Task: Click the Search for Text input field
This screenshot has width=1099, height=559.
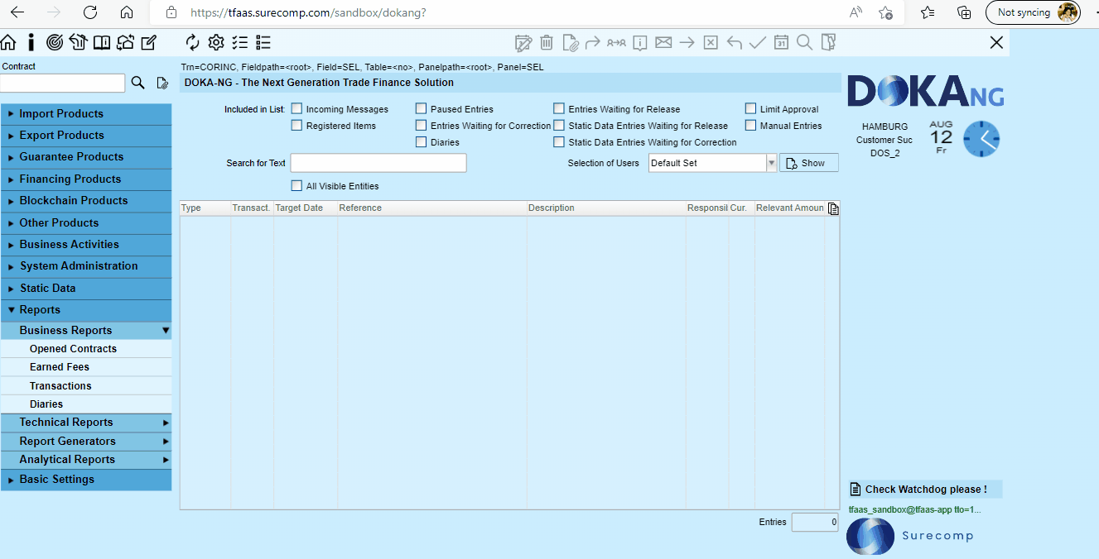Action: click(378, 163)
